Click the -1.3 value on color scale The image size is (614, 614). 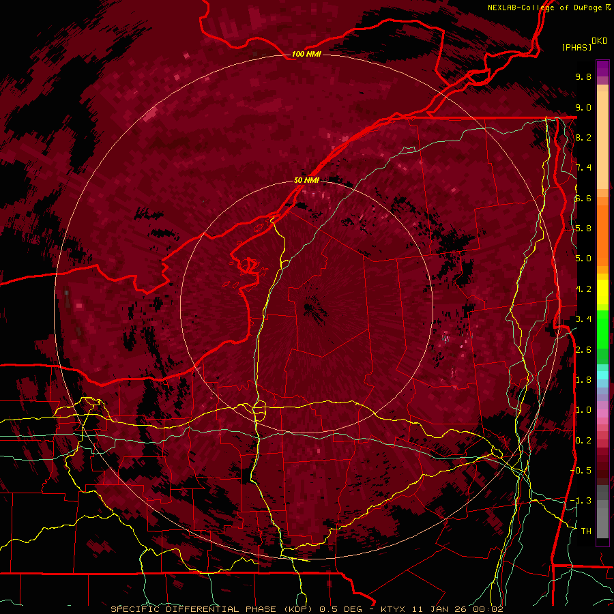click(581, 501)
